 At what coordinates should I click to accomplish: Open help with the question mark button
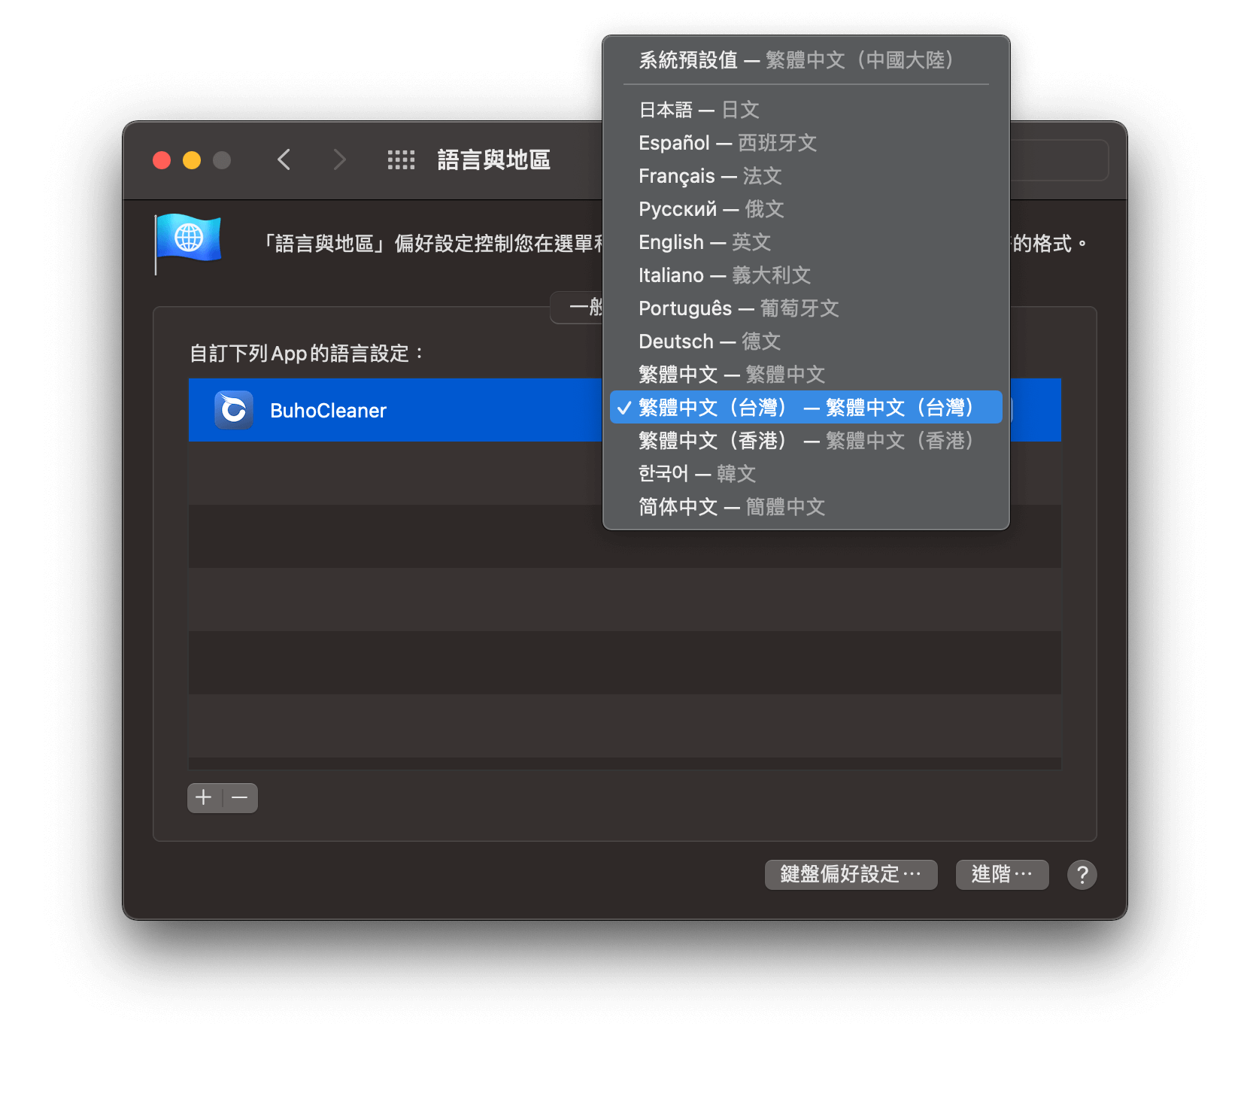tap(1082, 874)
